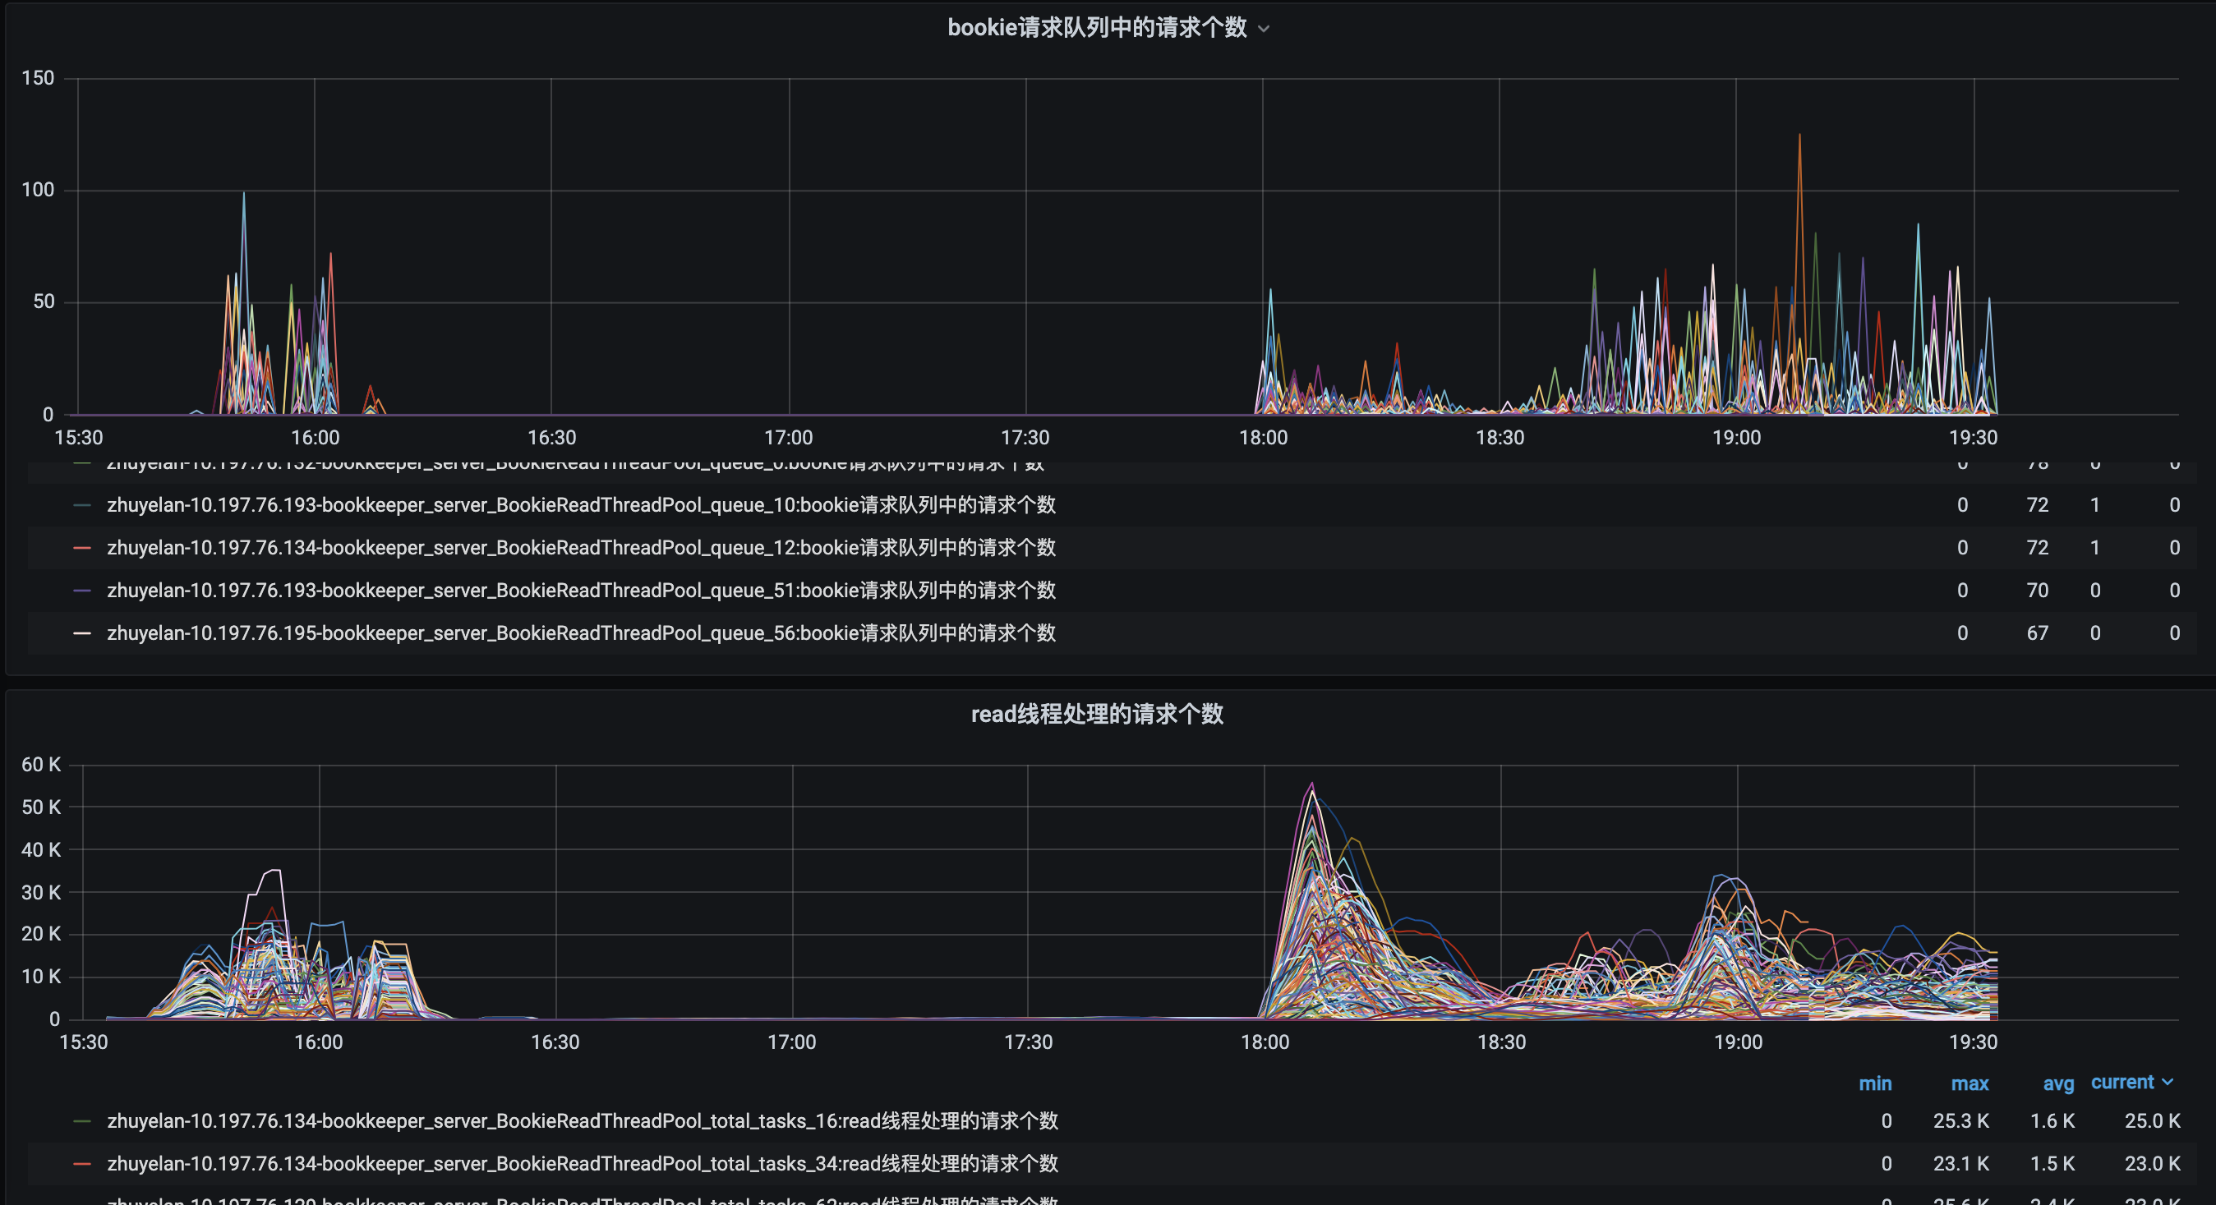
Task: Click the 18:00 x-axis label in top chart
Action: coord(1263,438)
